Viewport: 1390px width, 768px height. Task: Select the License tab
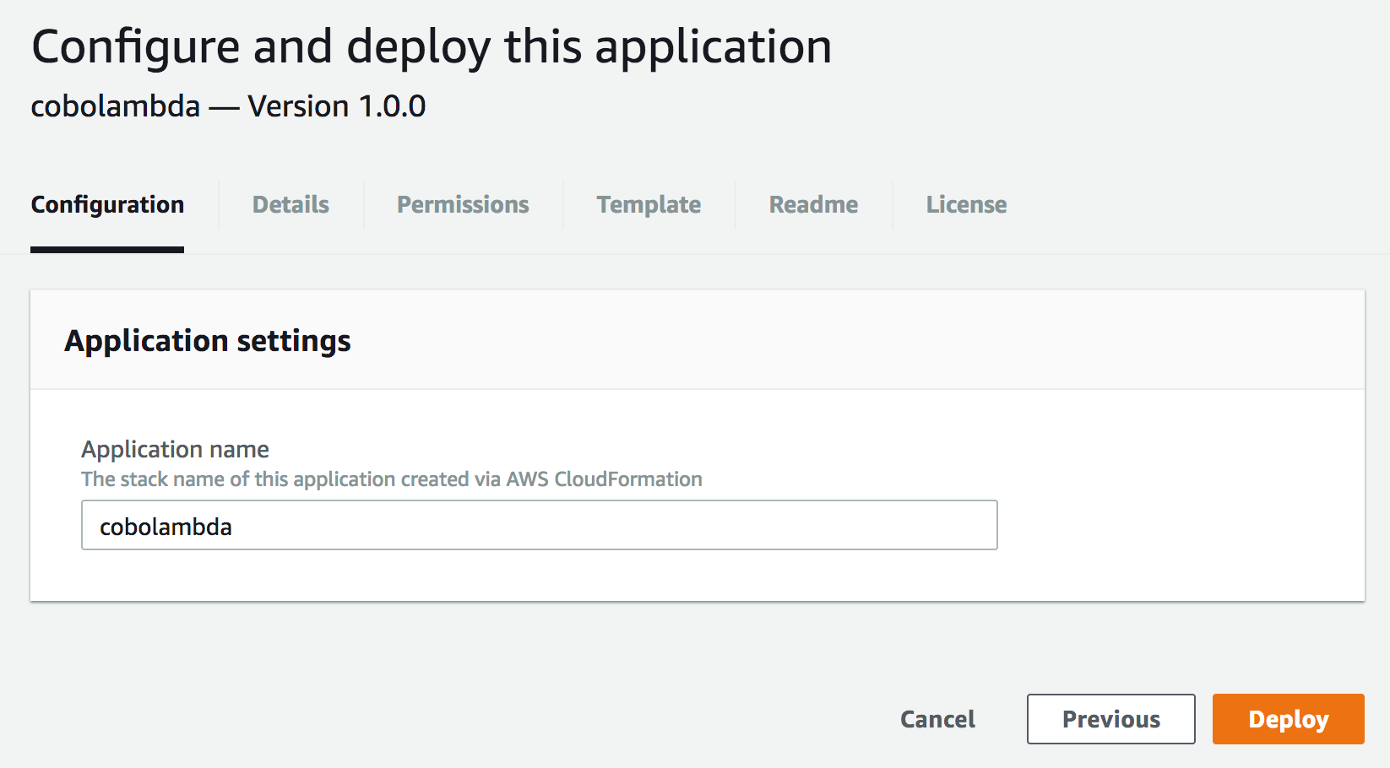point(966,205)
